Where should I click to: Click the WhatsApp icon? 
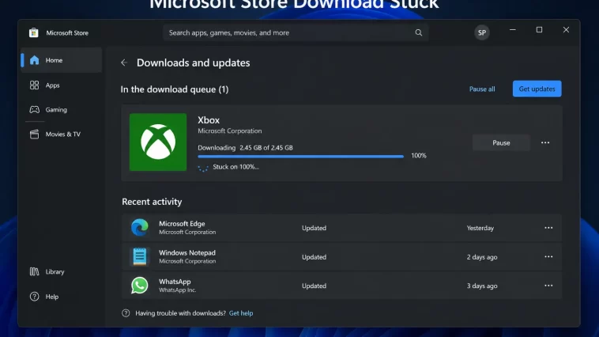tap(139, 286)
